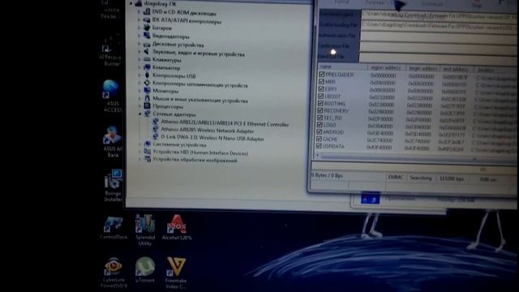Viewport: 519px width, 292px height.
Task: Select DVD и CD-ROM дисководы device icon
Action: point(147,11)
